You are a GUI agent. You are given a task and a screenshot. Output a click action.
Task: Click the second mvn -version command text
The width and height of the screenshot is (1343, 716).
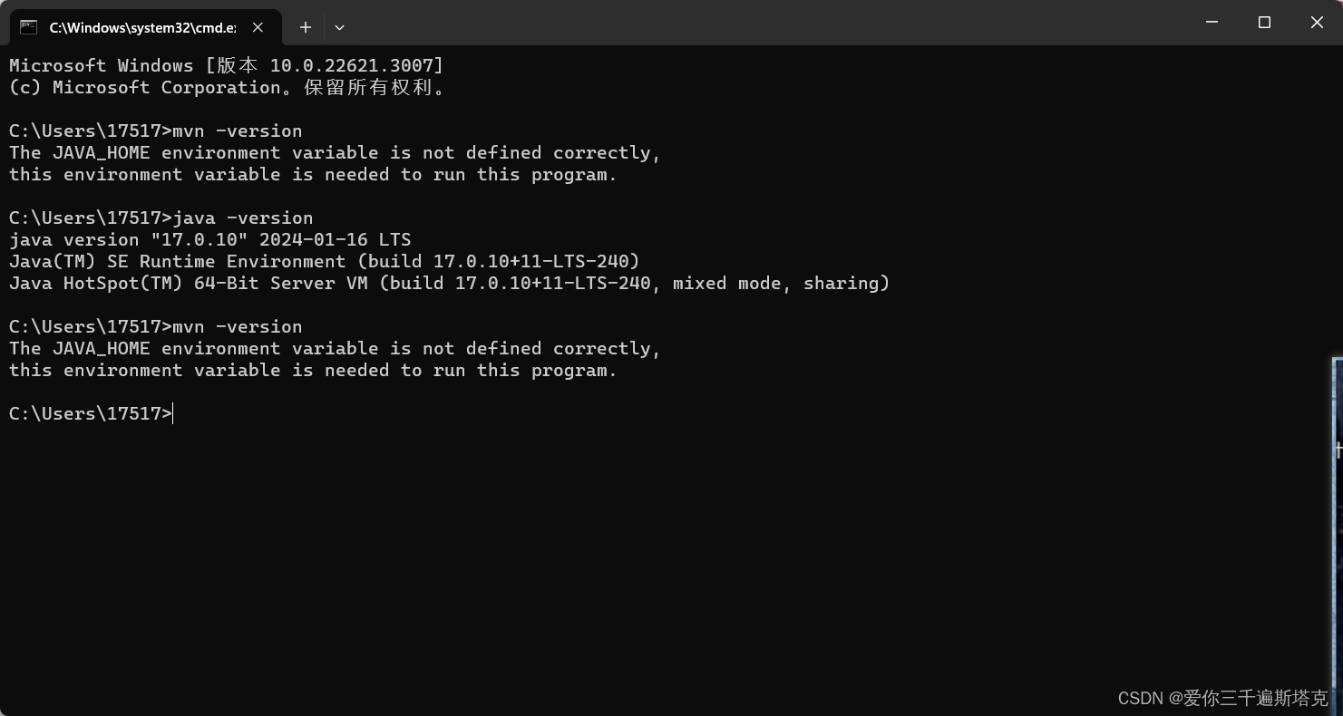point(238,326)
